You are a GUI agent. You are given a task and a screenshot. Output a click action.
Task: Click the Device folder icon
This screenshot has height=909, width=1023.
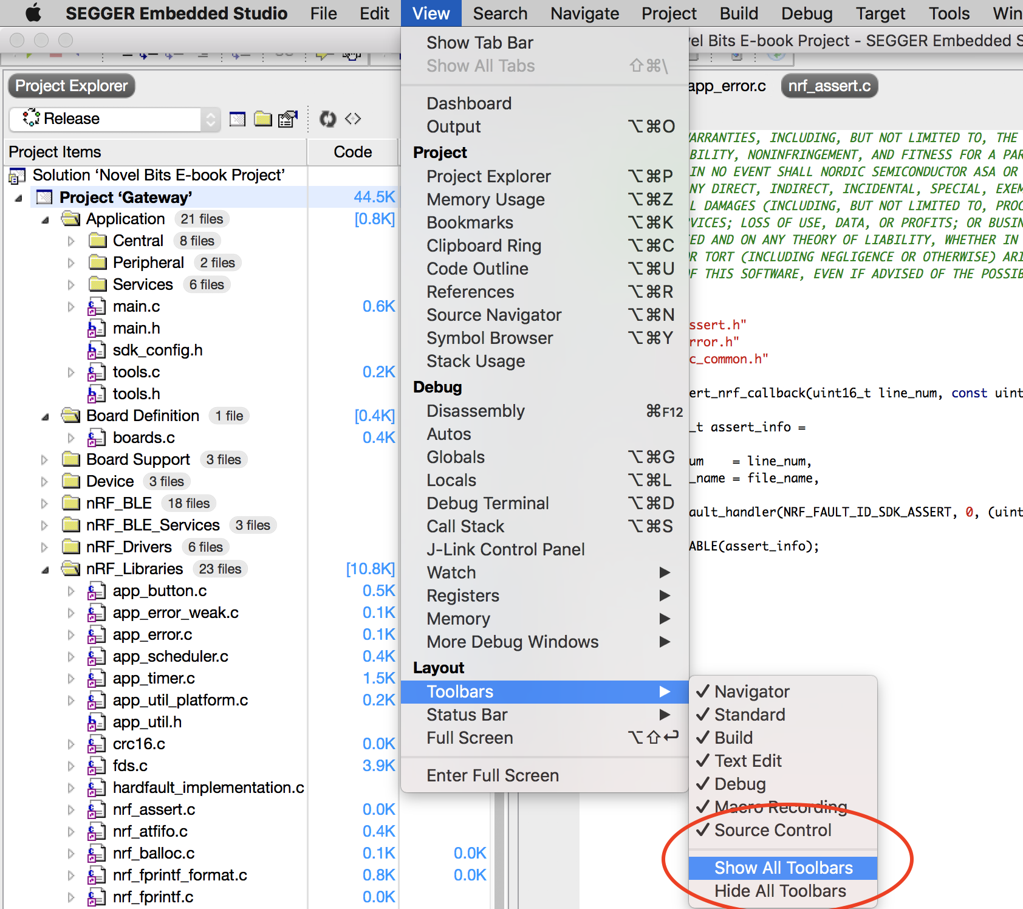[71, 481]
